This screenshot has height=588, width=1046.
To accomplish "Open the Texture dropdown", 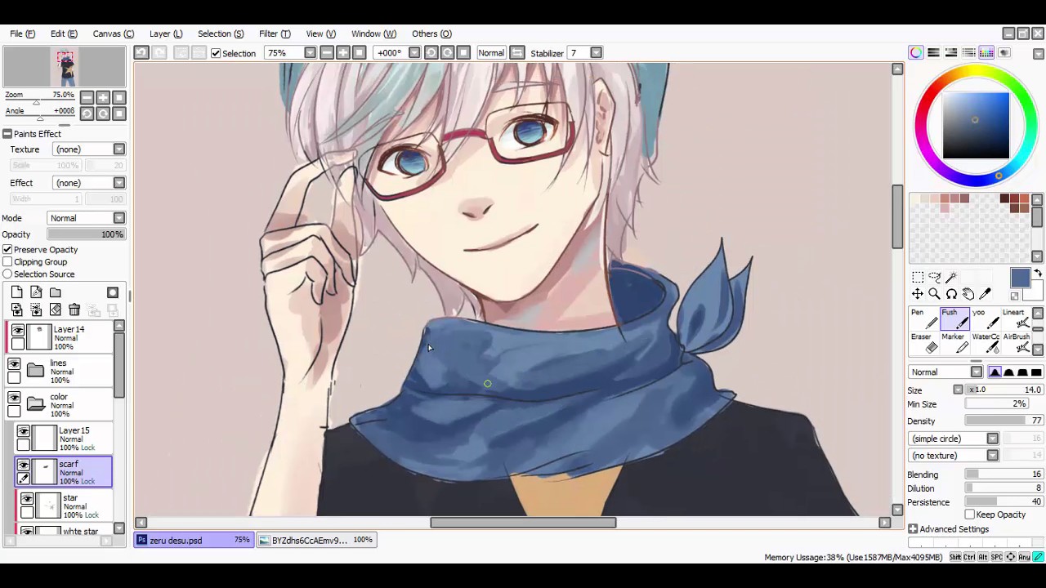I will click(x=119, y=149).
